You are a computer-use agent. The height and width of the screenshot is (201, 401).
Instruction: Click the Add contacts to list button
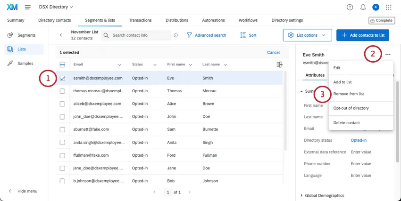point(366,35)
